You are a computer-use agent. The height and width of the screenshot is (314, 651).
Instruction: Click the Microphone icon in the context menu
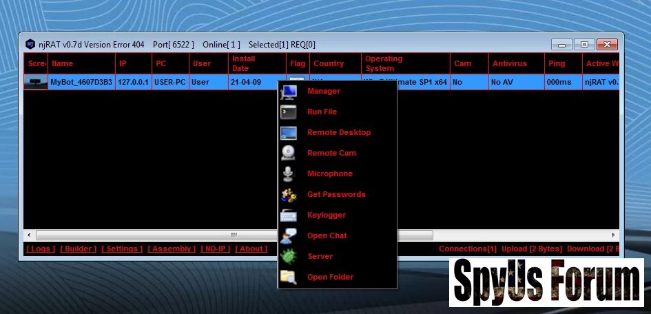click(288, 174)
